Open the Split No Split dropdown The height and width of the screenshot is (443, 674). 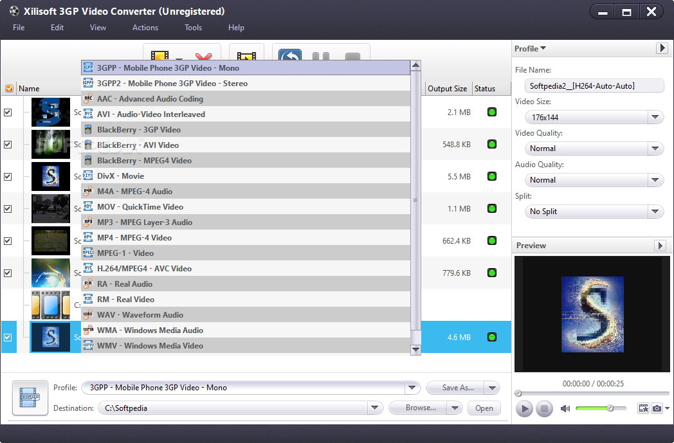click(x=594, y=211)
